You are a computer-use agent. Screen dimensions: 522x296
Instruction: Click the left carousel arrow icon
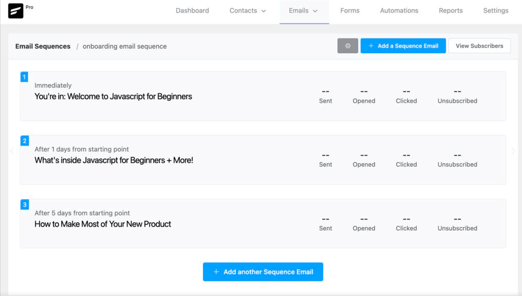point(12,151)
